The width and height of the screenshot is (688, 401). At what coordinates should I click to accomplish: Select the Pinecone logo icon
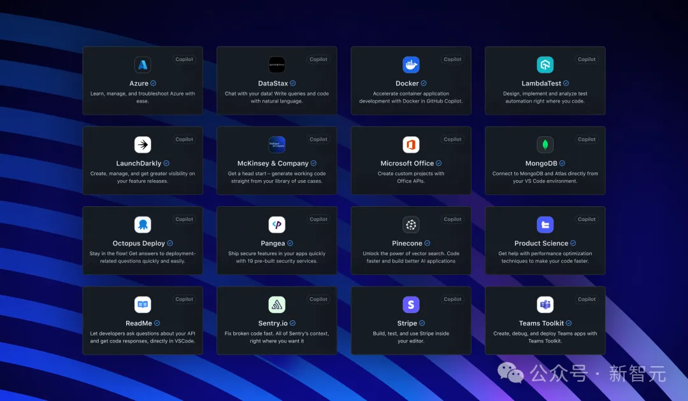tap(411, 225)
